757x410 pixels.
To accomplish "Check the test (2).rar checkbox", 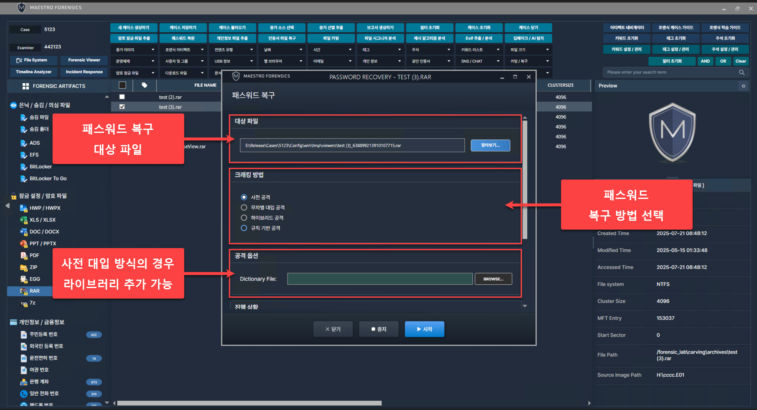I will pyautogui.click(x=122, y=97).
